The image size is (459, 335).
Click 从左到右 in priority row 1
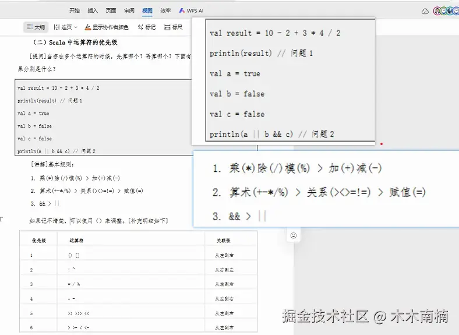tap(224, 255)
